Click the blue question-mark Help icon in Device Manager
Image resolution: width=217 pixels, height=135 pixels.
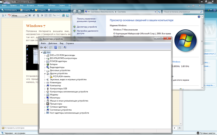56,48
